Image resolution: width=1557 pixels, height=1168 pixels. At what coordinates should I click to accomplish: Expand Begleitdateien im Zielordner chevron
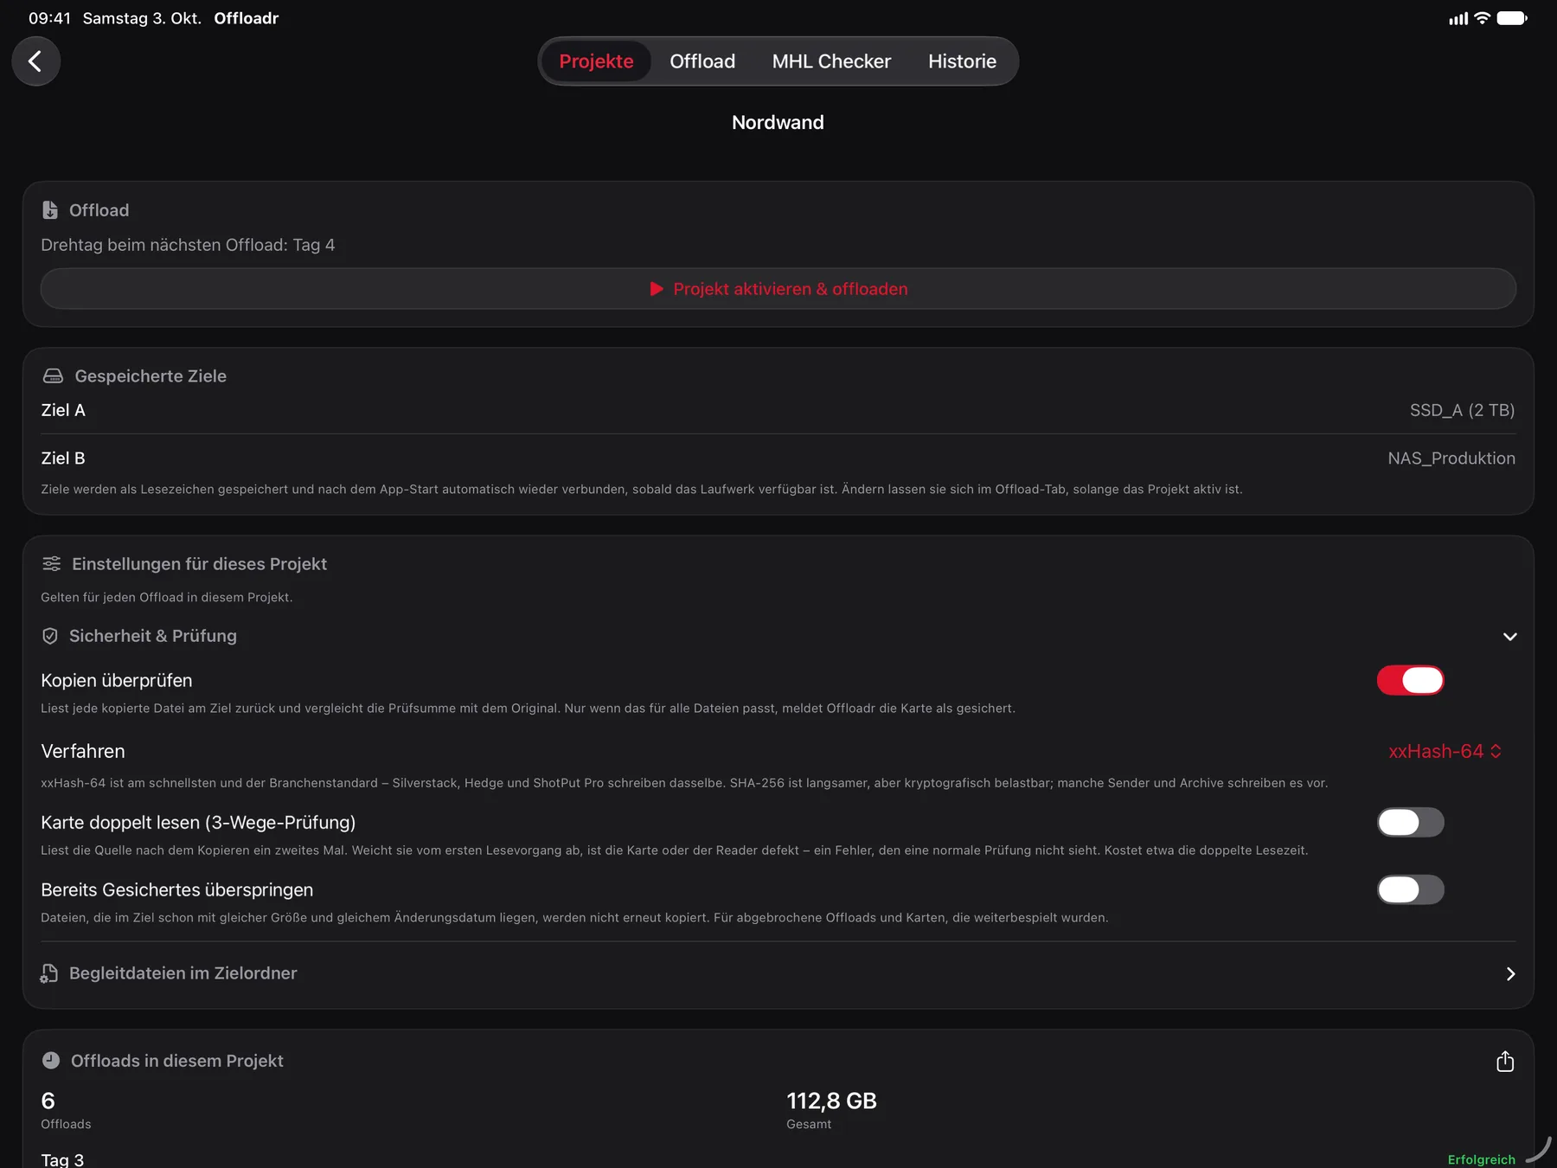click(x=1510, y=974)
